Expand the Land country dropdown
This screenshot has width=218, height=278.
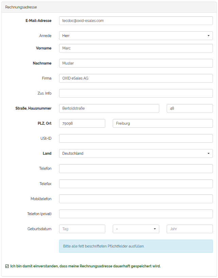tap(136, 154)
